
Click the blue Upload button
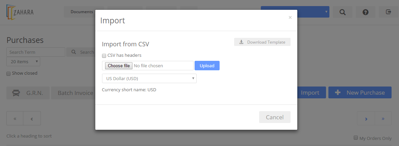[207, 66]
